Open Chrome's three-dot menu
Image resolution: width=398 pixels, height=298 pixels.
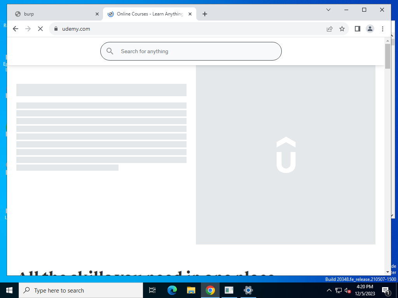coord(382,29)
